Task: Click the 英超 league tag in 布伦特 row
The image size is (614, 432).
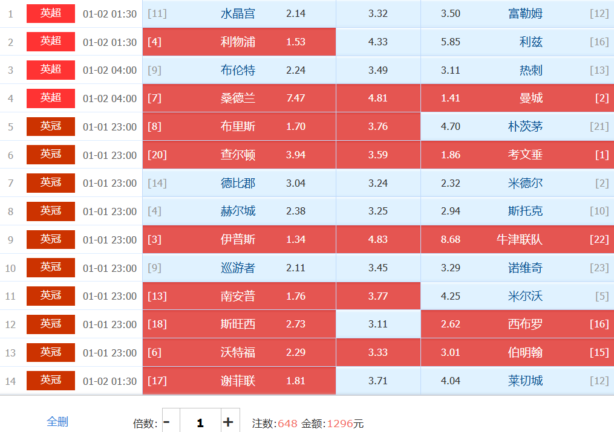Action: tap(51, 70)
